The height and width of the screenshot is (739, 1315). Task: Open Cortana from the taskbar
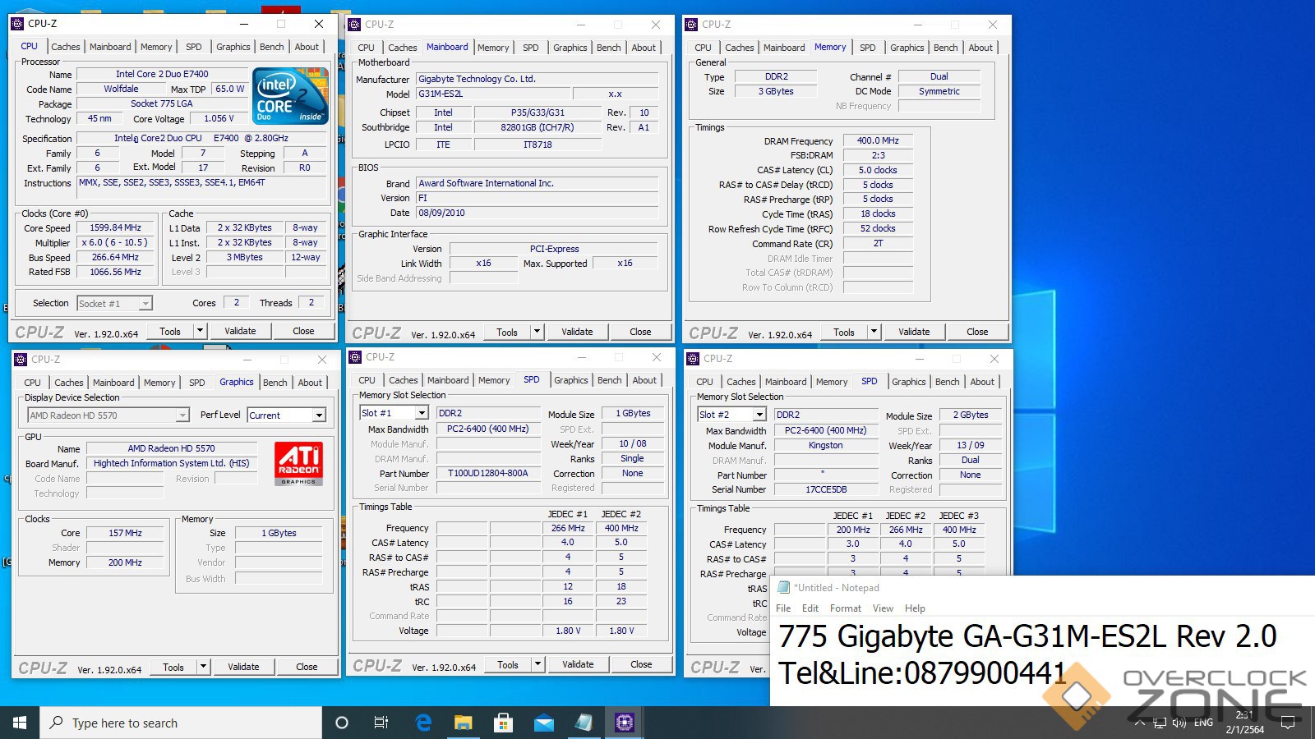(x=342, y=723)
